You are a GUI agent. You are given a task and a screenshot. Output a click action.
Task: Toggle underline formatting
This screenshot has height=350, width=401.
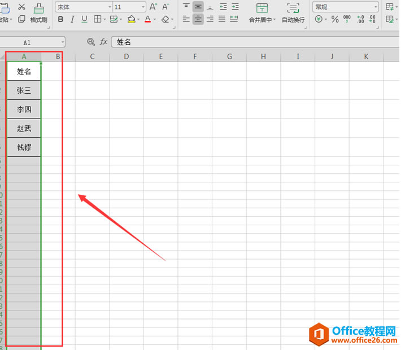84,19
